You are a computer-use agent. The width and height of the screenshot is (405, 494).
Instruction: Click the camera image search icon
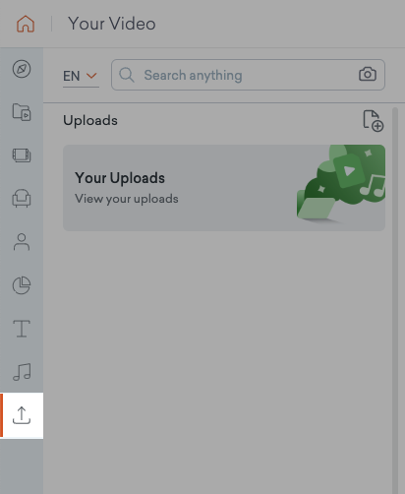[368, 74]
